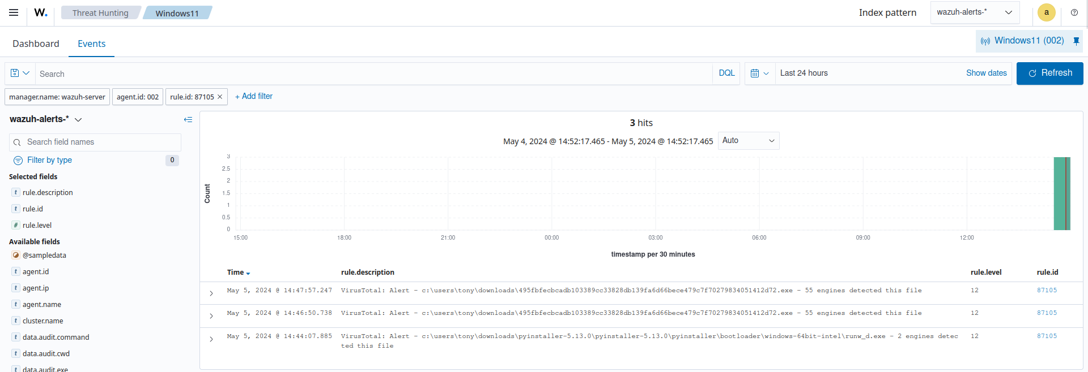1088x372 pixels.
Task: Open the Filter by type options
Action: [x=49, y=160]
